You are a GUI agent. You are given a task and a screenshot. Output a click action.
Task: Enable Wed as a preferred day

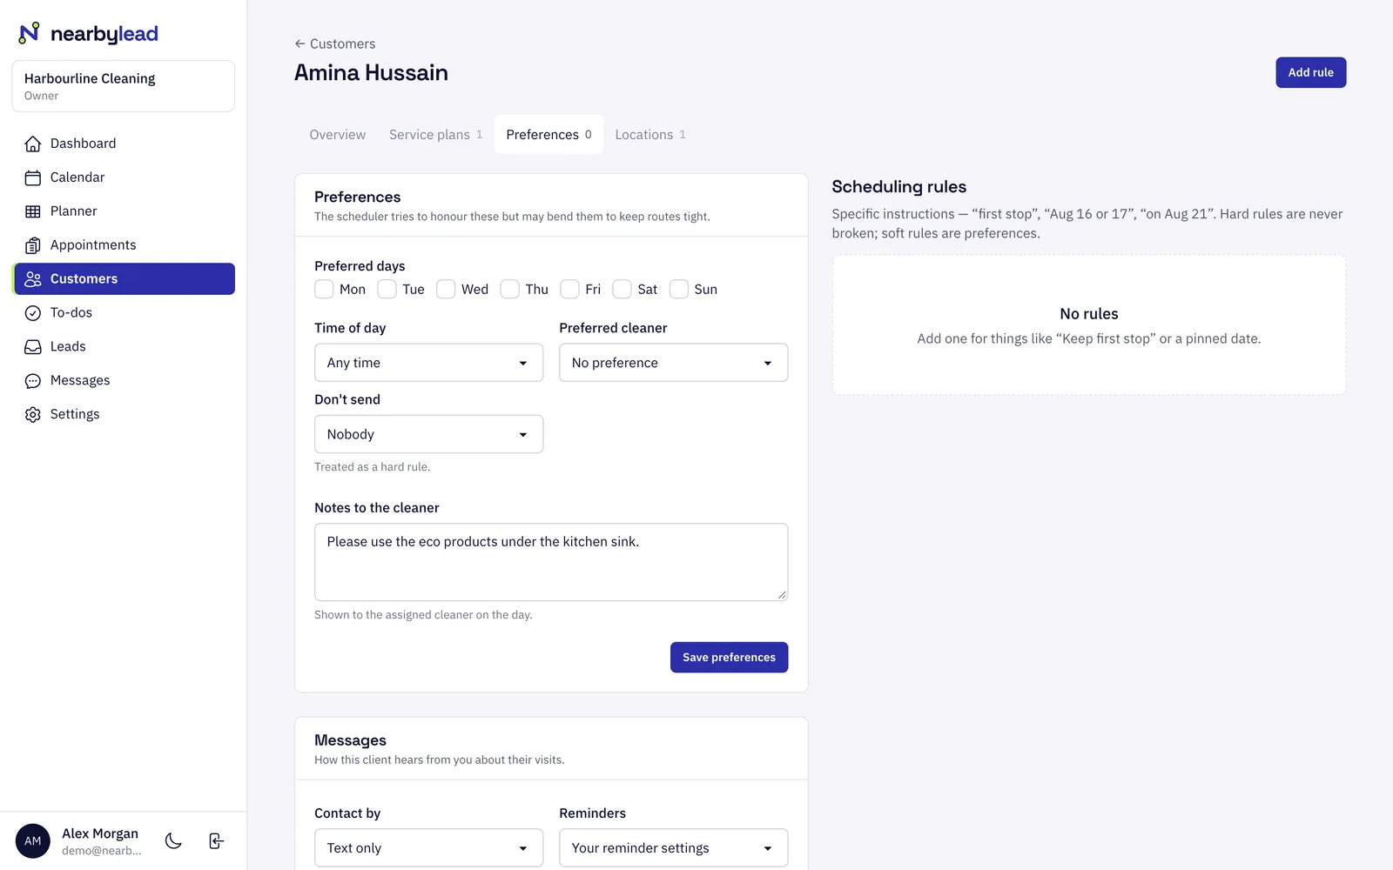pyautogui.click(x=446, y=289)
